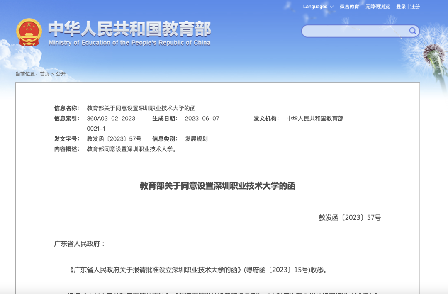Image resolution: width=448 pixels, height=294 pixels.
Task: Click the generation date 2023-06-07
Action: click(x=202, y=118)
